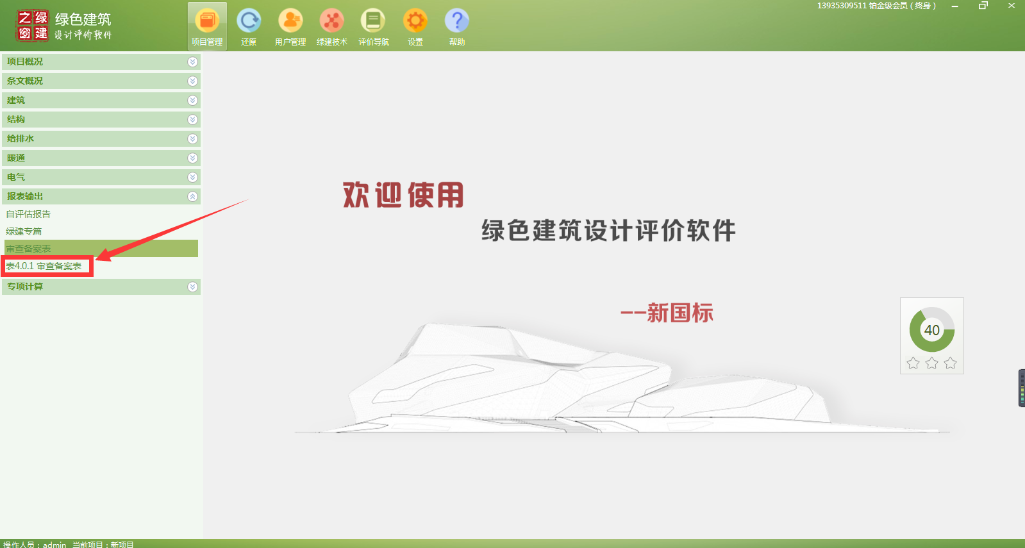Click the 之绿图建 application logo

(x=33, y=26)
